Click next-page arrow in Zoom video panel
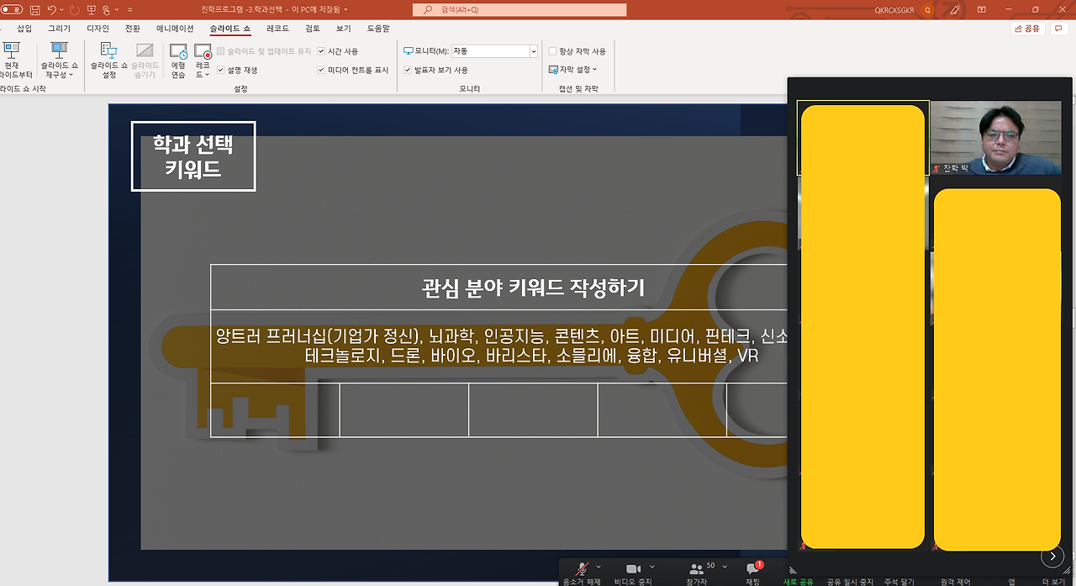 1052,556
